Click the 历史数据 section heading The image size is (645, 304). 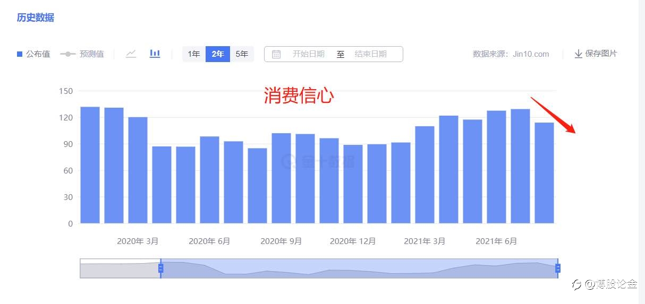point(35,18)
